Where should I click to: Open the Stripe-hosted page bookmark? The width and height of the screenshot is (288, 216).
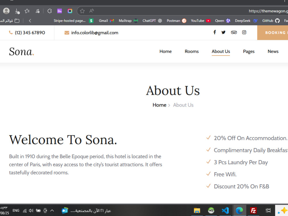click(x=74, y=21)
